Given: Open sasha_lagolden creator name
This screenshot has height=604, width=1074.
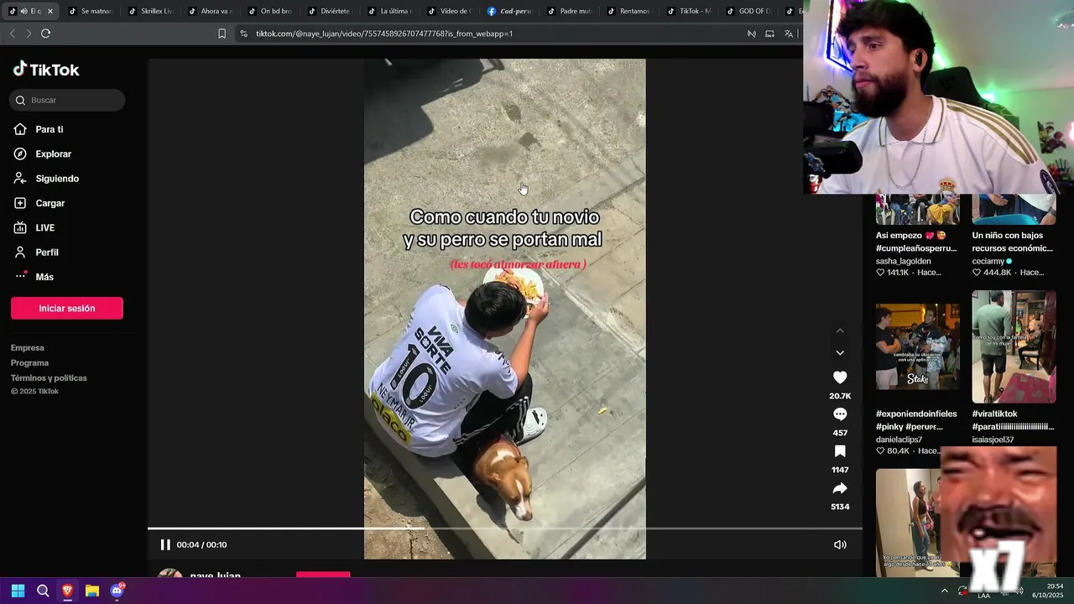Looking at the screenshot, I should click(903, 261).
